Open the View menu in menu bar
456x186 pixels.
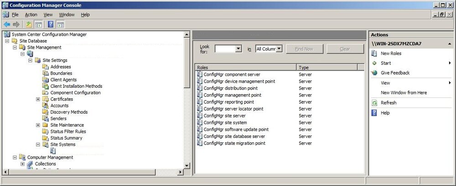[x=48, y=15]
